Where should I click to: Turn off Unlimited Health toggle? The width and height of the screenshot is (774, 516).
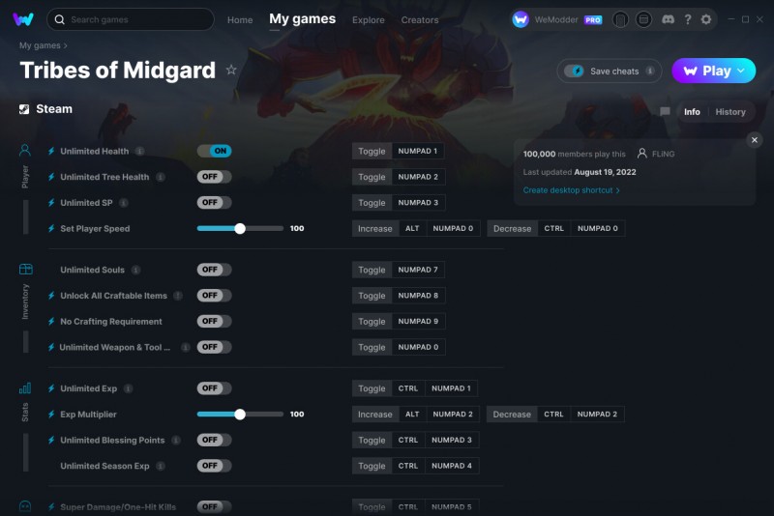(214, 151)
